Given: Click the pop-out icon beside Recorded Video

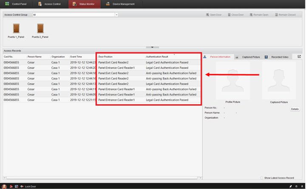Looking at the screenshot, I should [x=299, y=56].
